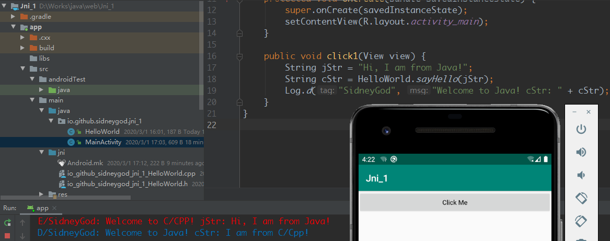Tap the Click Me button in emulator
The image size is (610, 241).
pyautogui.click(x=454, y=202)
